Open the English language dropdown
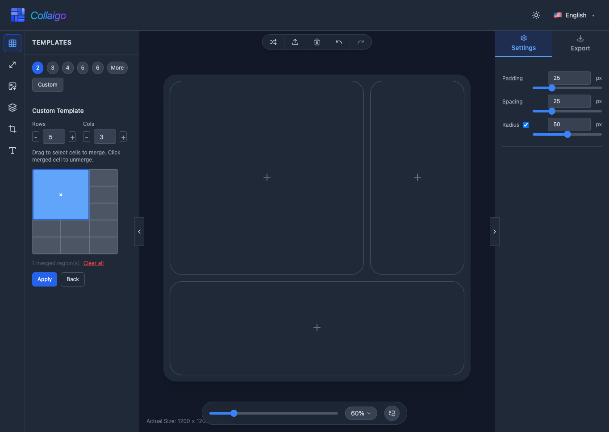This screenshot has height=432, width=609. pos(574,15)
